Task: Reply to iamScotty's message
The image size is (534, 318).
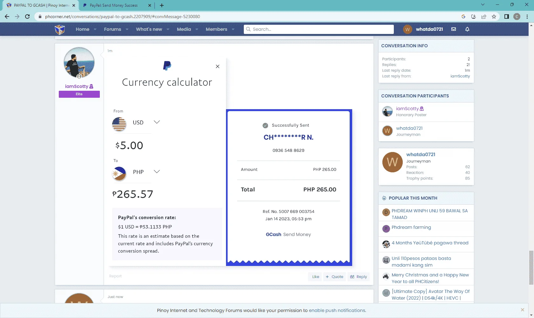Action: coord(359,277)
